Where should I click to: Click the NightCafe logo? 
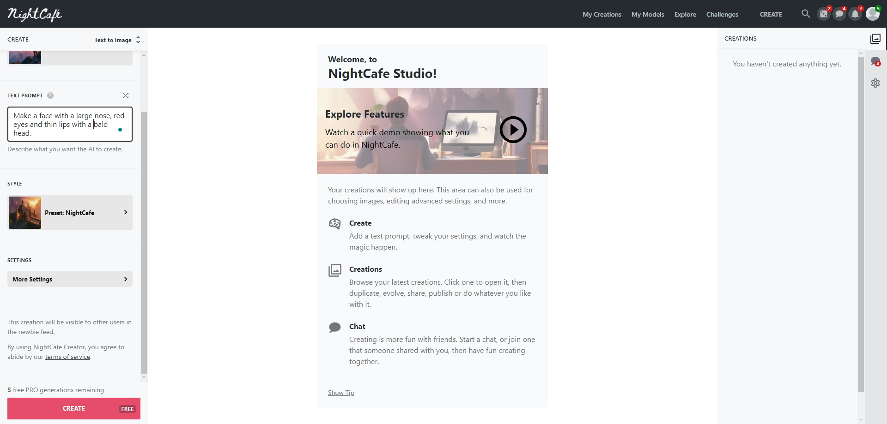[x=35, y=14]
